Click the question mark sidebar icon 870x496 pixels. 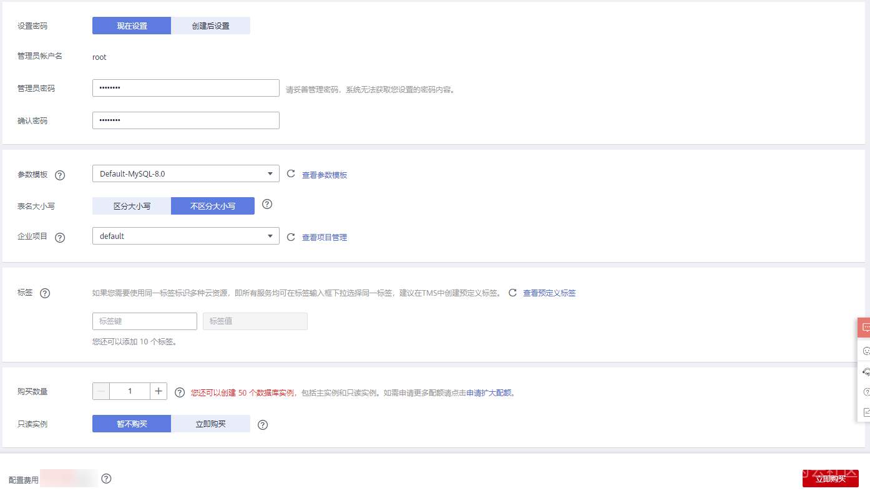[866, 392]
